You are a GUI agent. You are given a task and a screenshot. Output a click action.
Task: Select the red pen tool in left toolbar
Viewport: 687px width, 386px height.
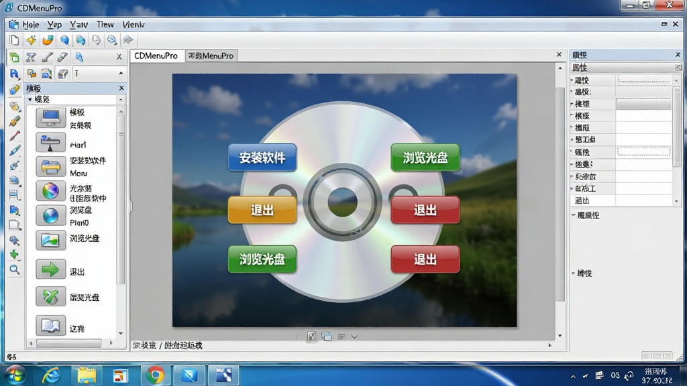[15, 135]
